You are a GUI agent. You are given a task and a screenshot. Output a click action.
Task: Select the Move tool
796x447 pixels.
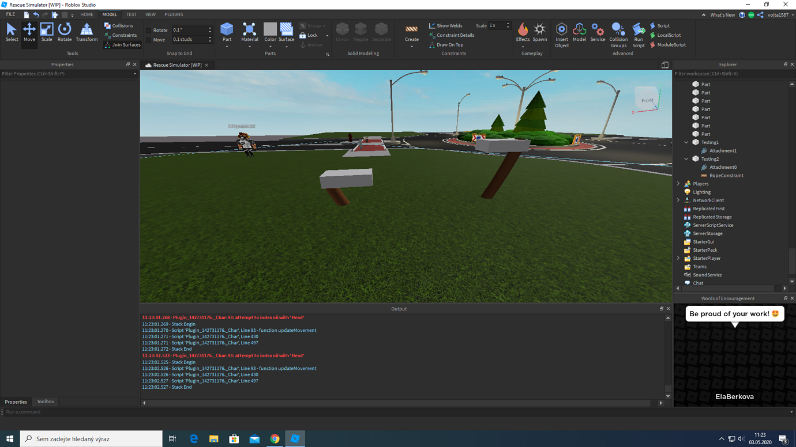coord(29,33)
